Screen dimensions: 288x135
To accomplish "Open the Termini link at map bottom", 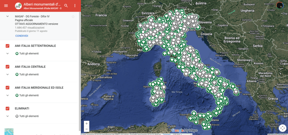I will (x=167, y=134).
